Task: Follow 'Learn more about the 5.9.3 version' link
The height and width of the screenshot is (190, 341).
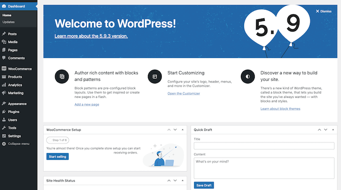Action: pos(91,36)
